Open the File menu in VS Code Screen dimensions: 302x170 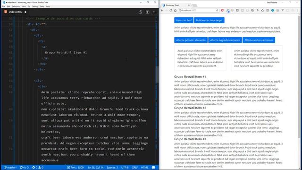(4, 6)
